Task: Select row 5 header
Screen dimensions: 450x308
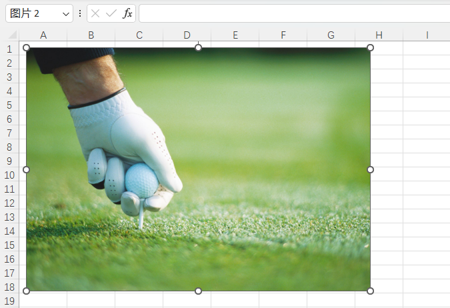Action: [9, 105]
